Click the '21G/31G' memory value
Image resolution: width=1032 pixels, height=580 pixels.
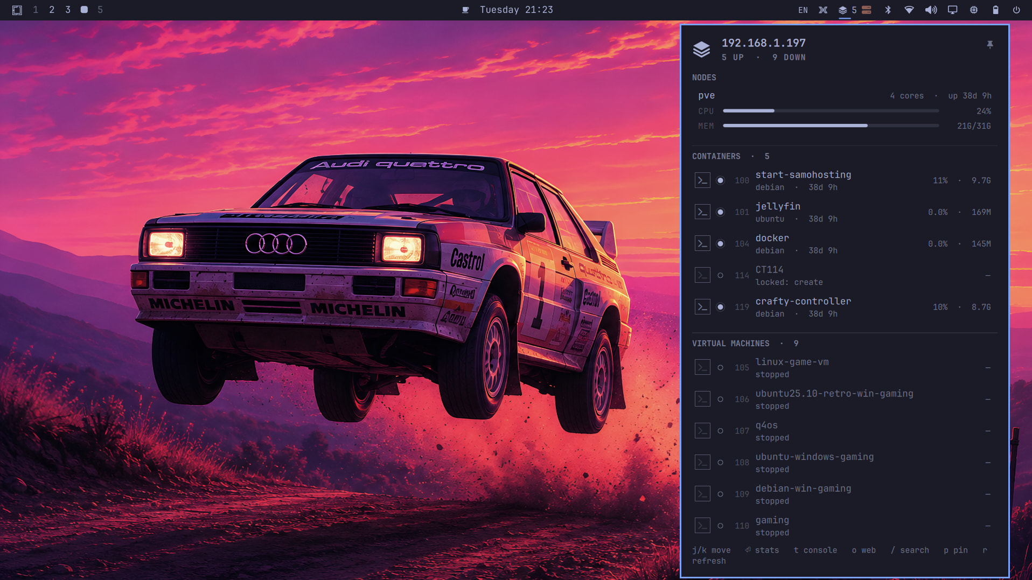click(974, 126)
